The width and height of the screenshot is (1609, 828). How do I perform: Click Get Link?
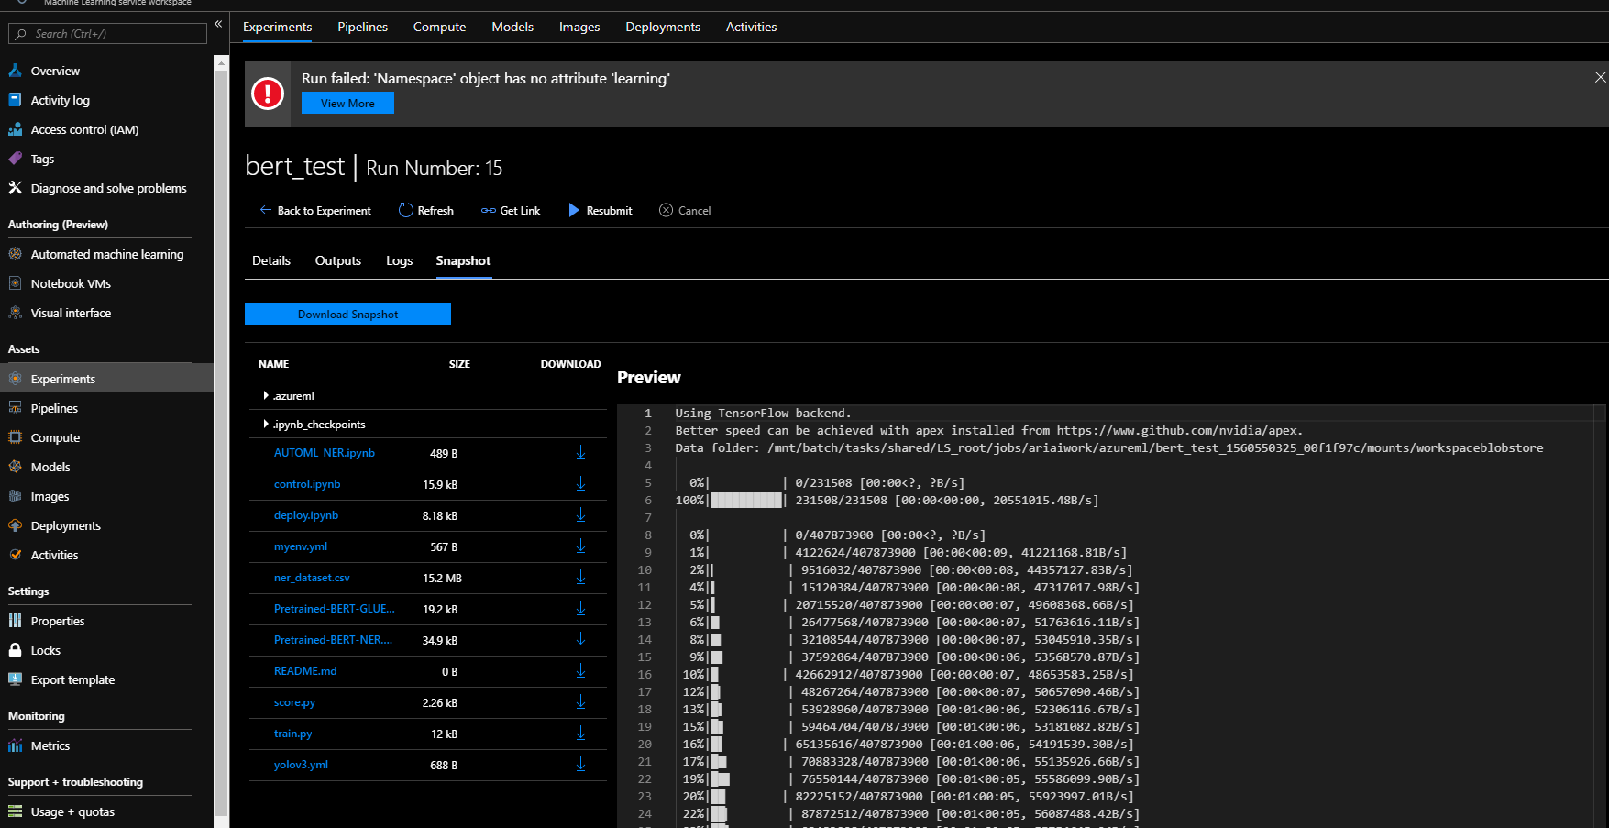click(x=511, y=210)
